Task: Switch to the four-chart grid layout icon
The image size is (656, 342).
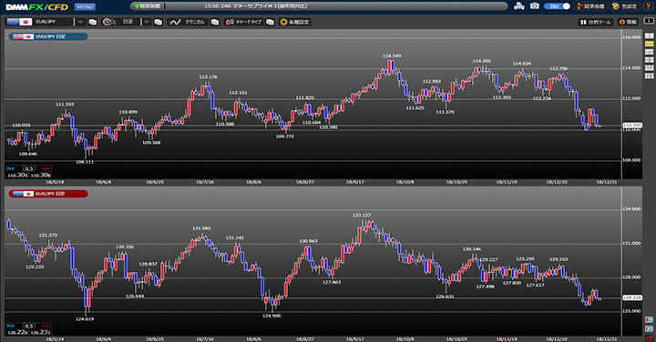Action: pos(649,60)
